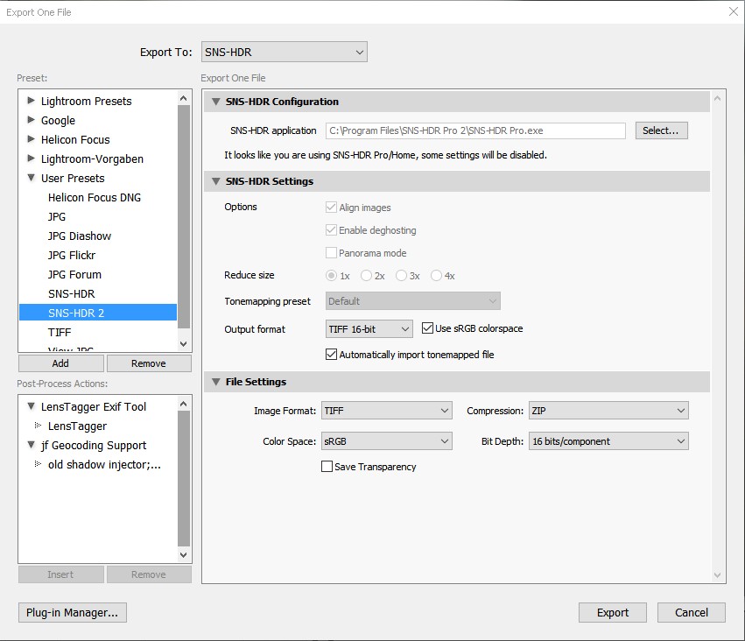Viewport: 745px width, 641px height.
Task: Select the LensTagger post-process action
Action: coord(77,426)
